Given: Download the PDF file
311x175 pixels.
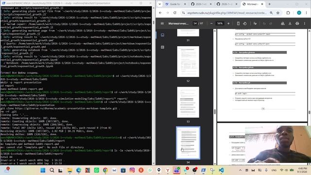Looking at the screenshot, I should (x=290, y=23).
